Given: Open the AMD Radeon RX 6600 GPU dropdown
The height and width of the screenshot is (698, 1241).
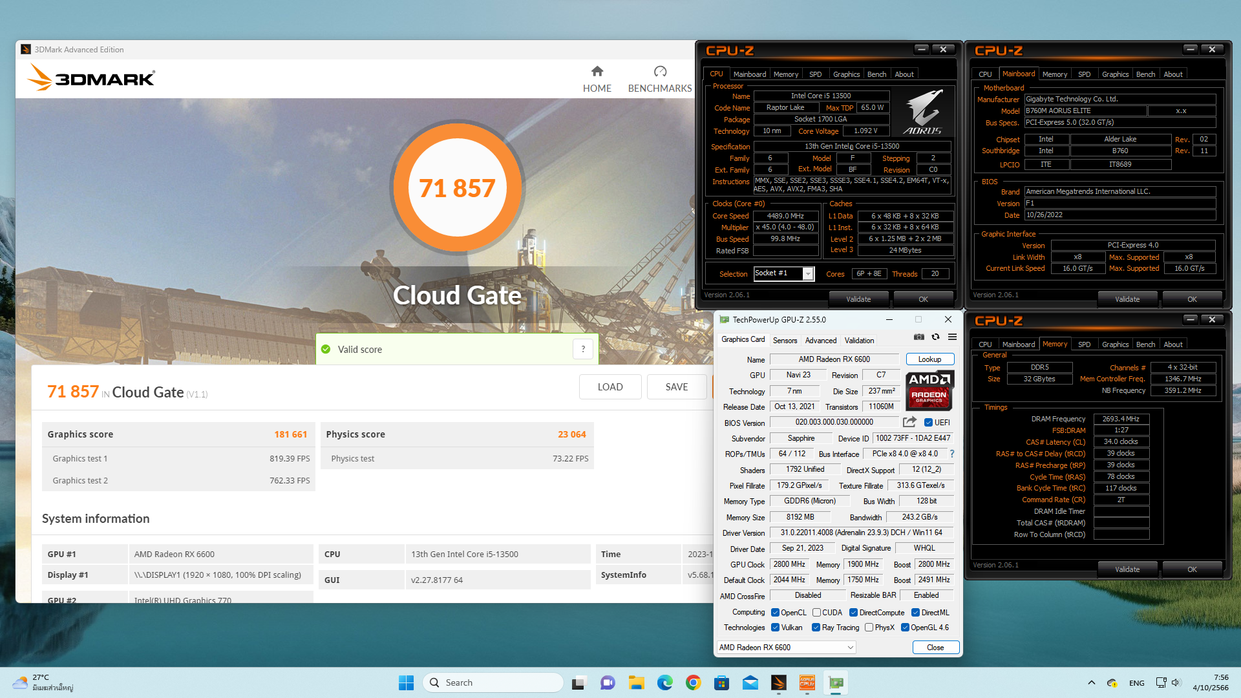Looking at the screenshot, I should pos(787,647).
